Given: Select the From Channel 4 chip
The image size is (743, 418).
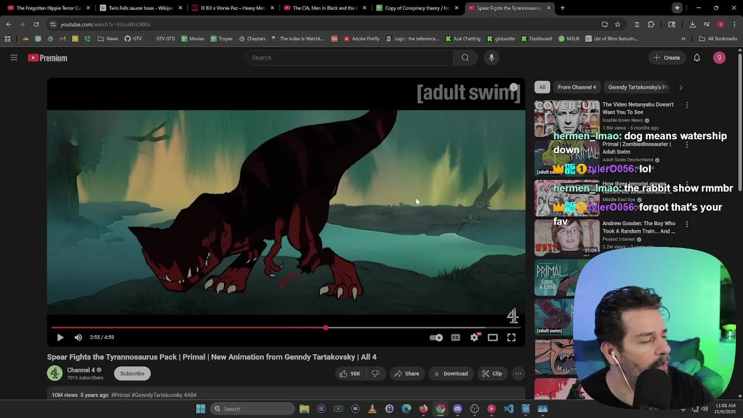Looking at the screenshot, I should [x=577, y=87].
